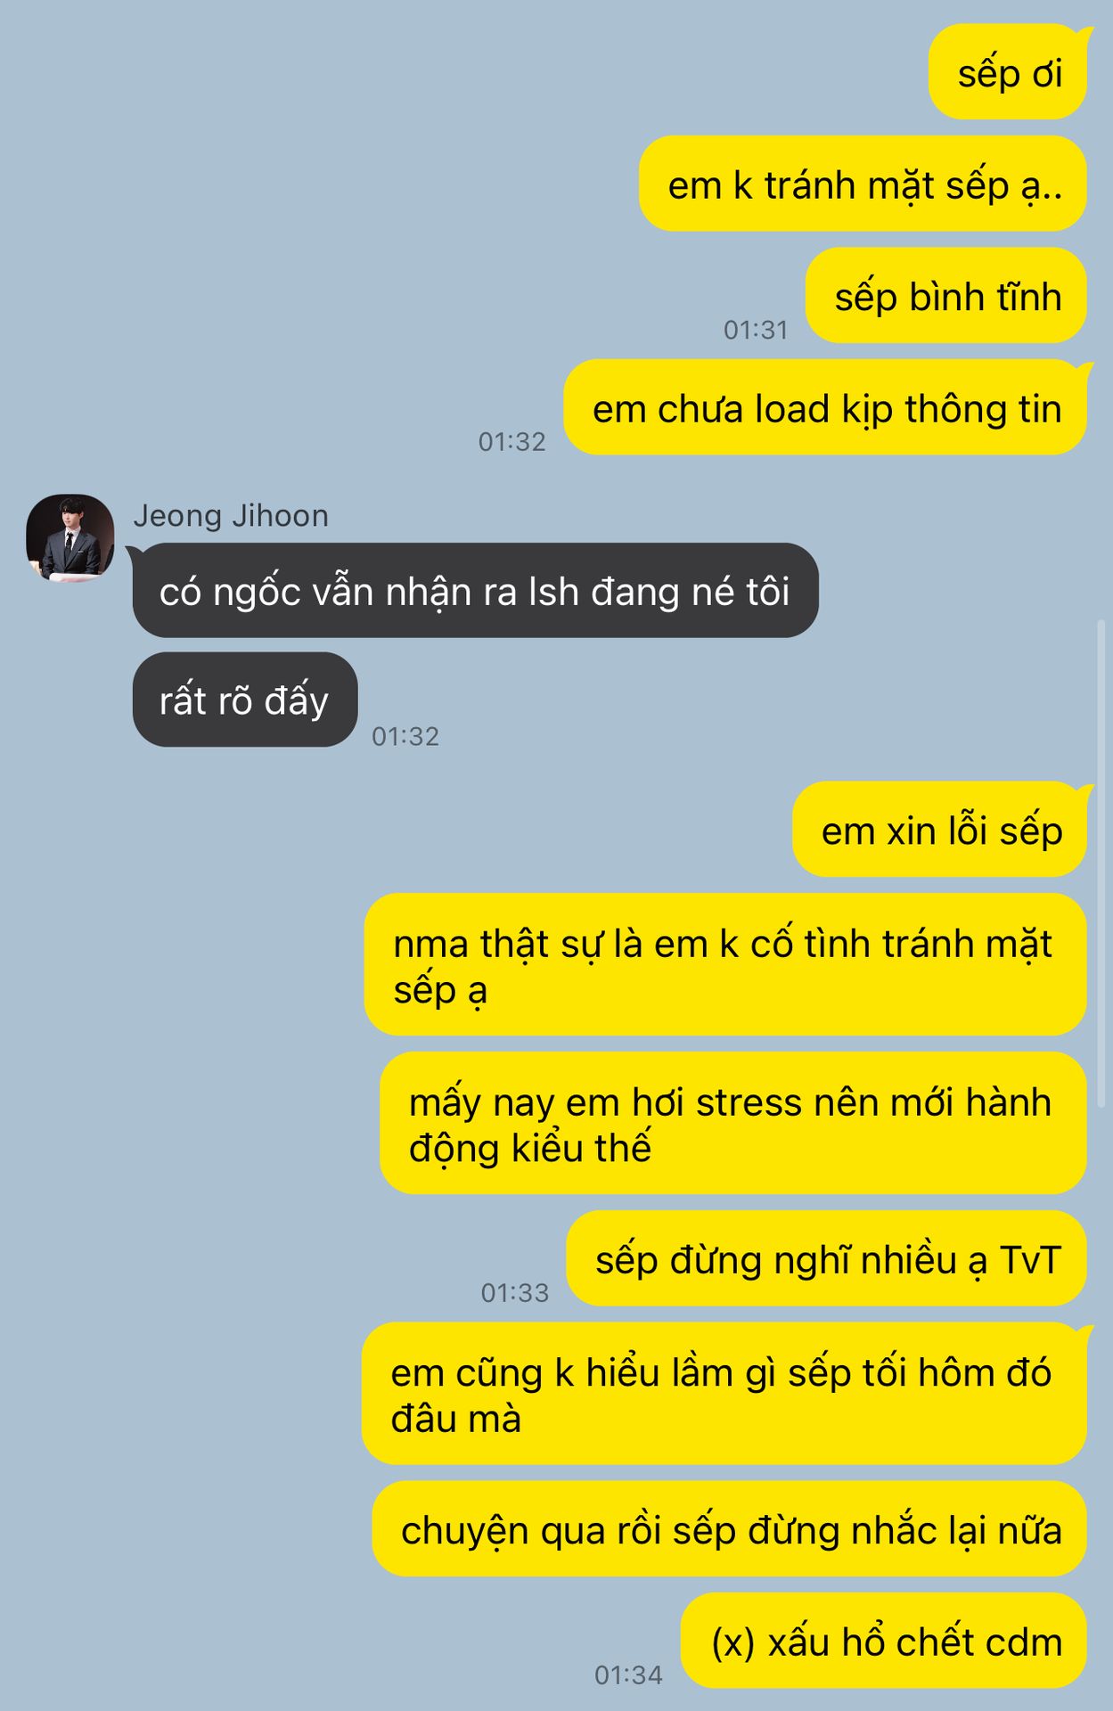Image resolution: width=1113 pixels, height=1711 pixels.
Task: Select the 'em cũng k hiểu lầm gì sếp' message
Action: point(724,1394)
